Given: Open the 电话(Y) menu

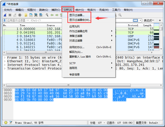Looking at the screenshot, I should (91, 10).
